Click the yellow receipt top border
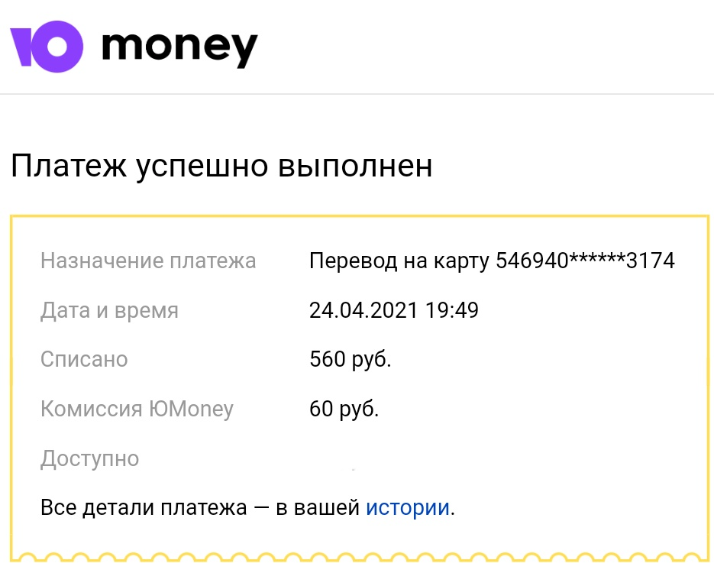This screenshot has width=714, height=573. pyautogui.click(x=360, y=217)
